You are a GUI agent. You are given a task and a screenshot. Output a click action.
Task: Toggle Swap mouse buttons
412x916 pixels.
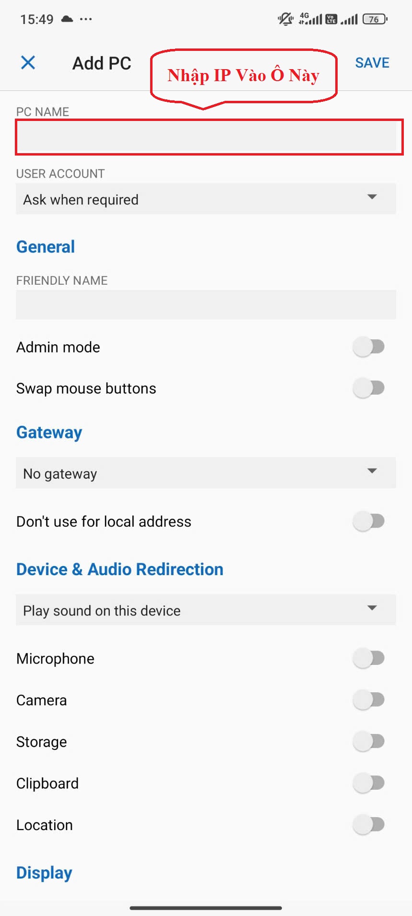[x=369, y=388]
